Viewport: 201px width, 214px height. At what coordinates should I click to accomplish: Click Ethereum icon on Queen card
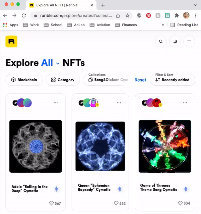(120, 189)
